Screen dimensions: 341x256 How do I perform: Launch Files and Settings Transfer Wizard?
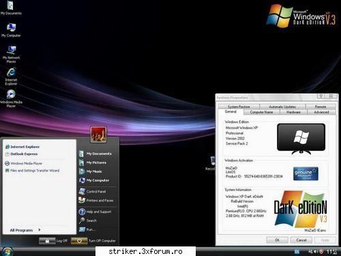tap(32, 171)
